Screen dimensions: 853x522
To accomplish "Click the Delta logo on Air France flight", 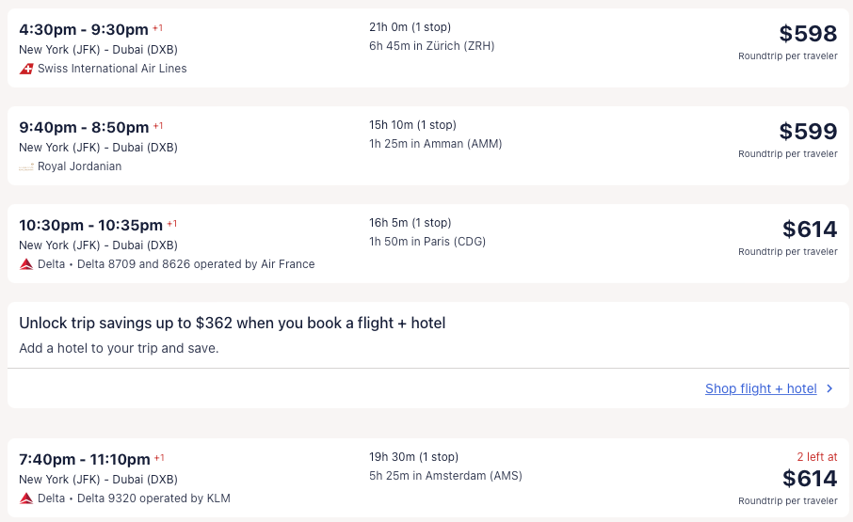I will click(x=26, y=264).
